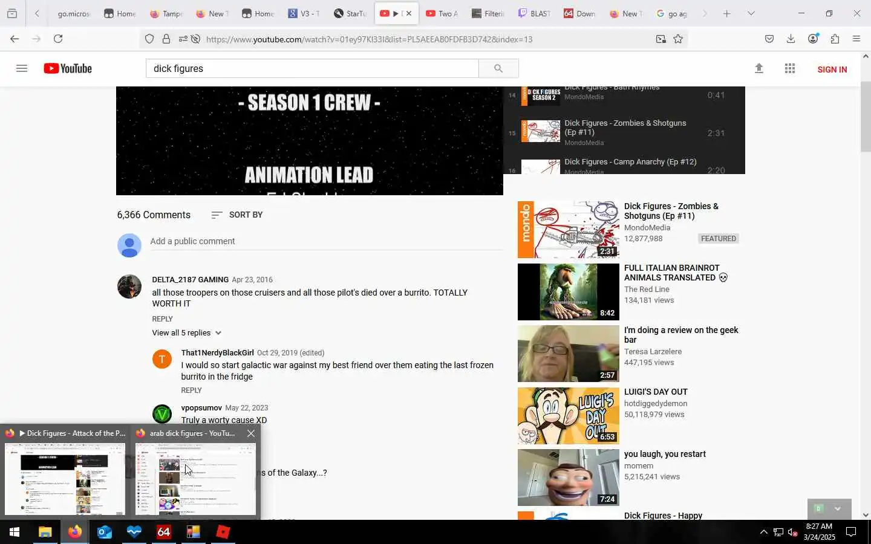Close the 'arab dick figures' preview window

coord(251,433)
